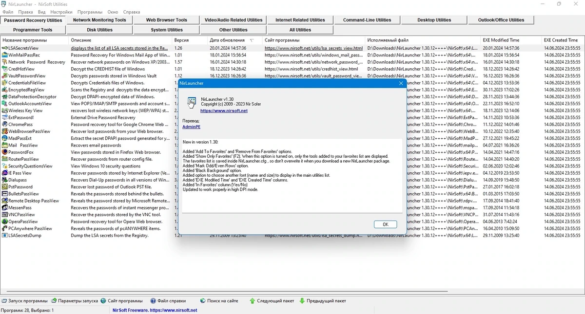Switch to Outlook/Office Utilities tab

click(x=501, y=20)
